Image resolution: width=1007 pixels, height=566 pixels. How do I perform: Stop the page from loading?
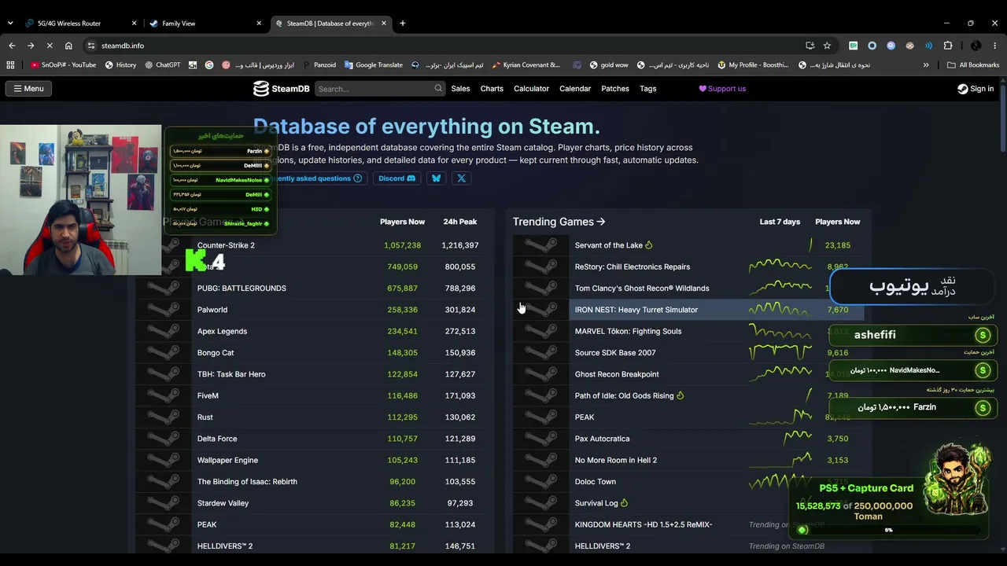[x=50, y=46]
